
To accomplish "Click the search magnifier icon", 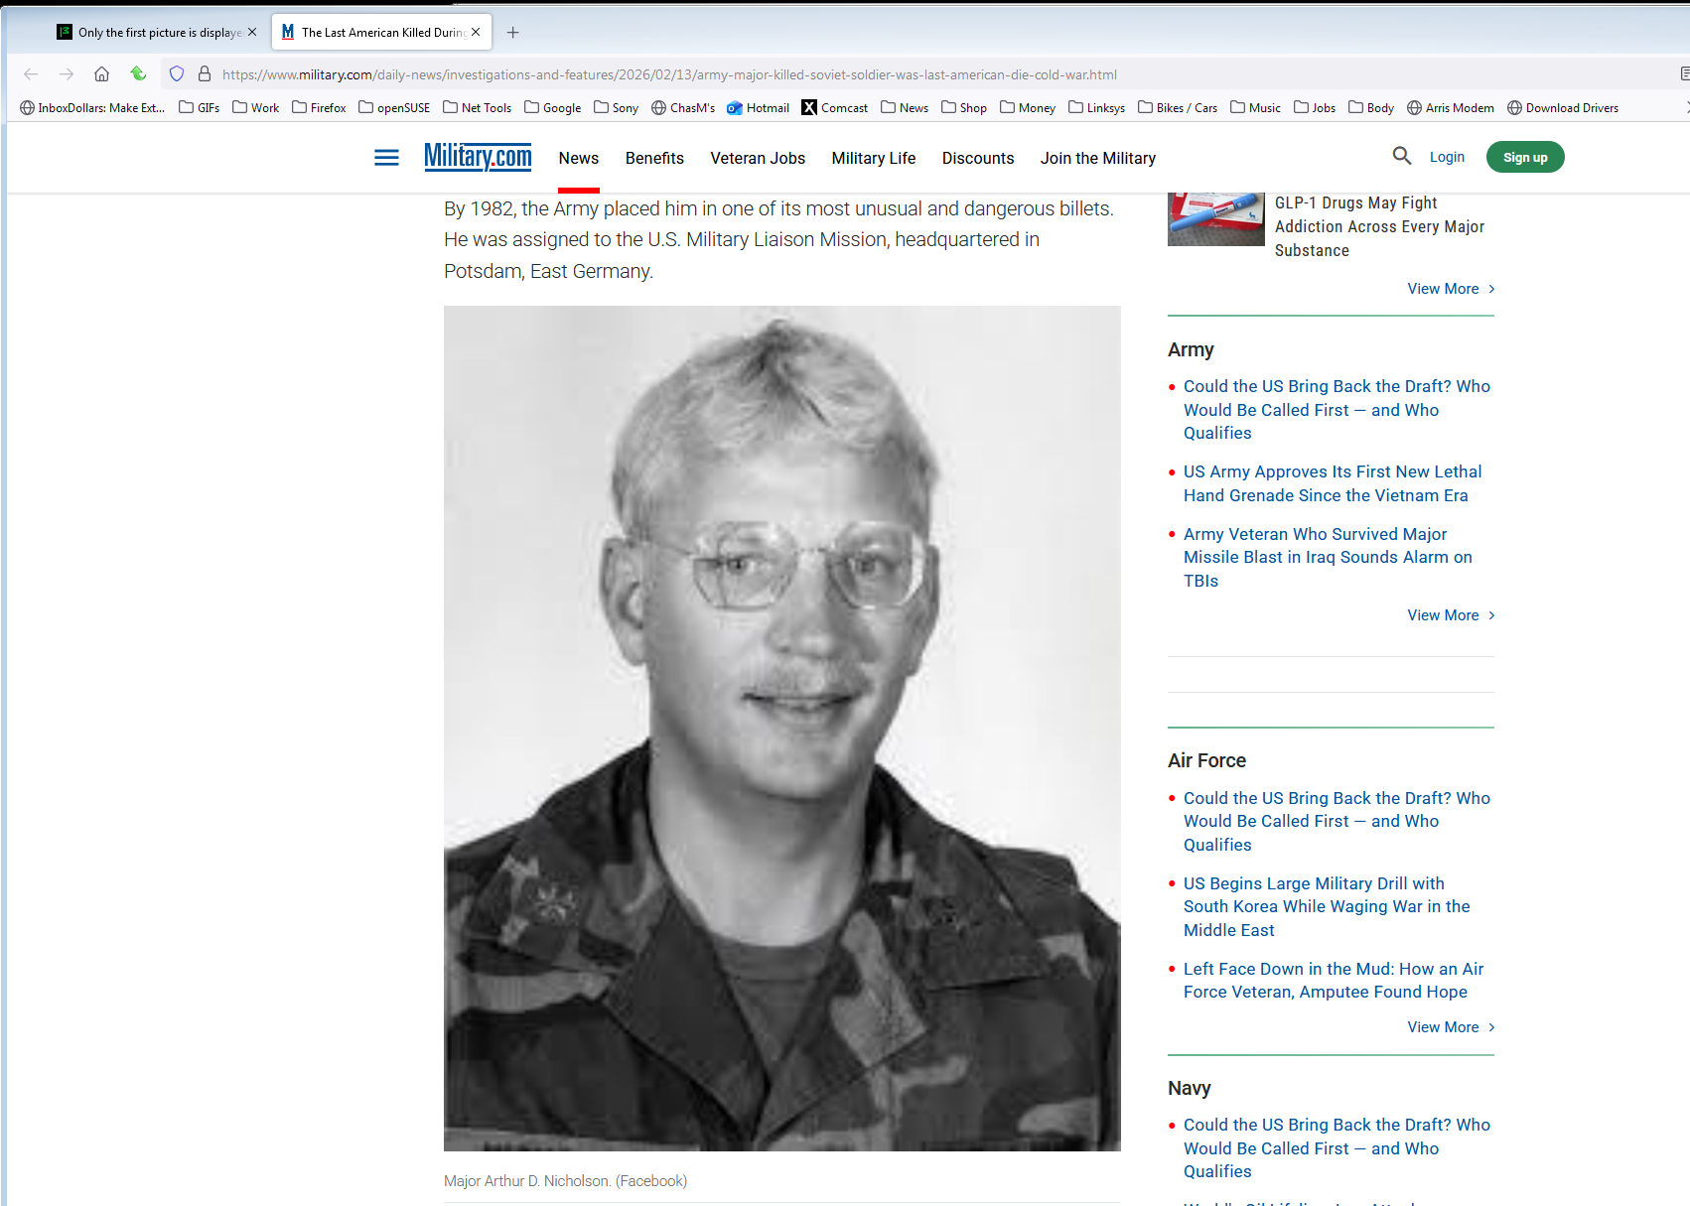I will click(x=1401, y=156).
